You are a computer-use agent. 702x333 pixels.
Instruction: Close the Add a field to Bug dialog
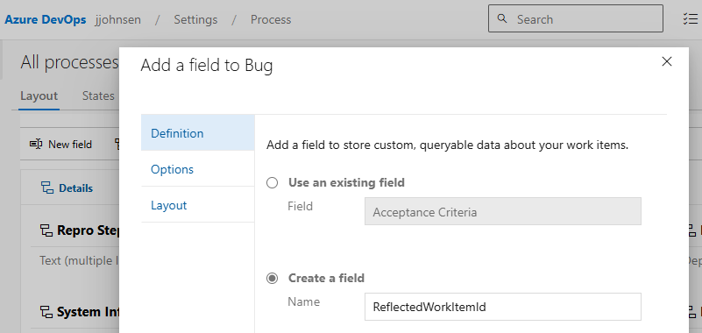pyautogui.click(x=667, y=61)
